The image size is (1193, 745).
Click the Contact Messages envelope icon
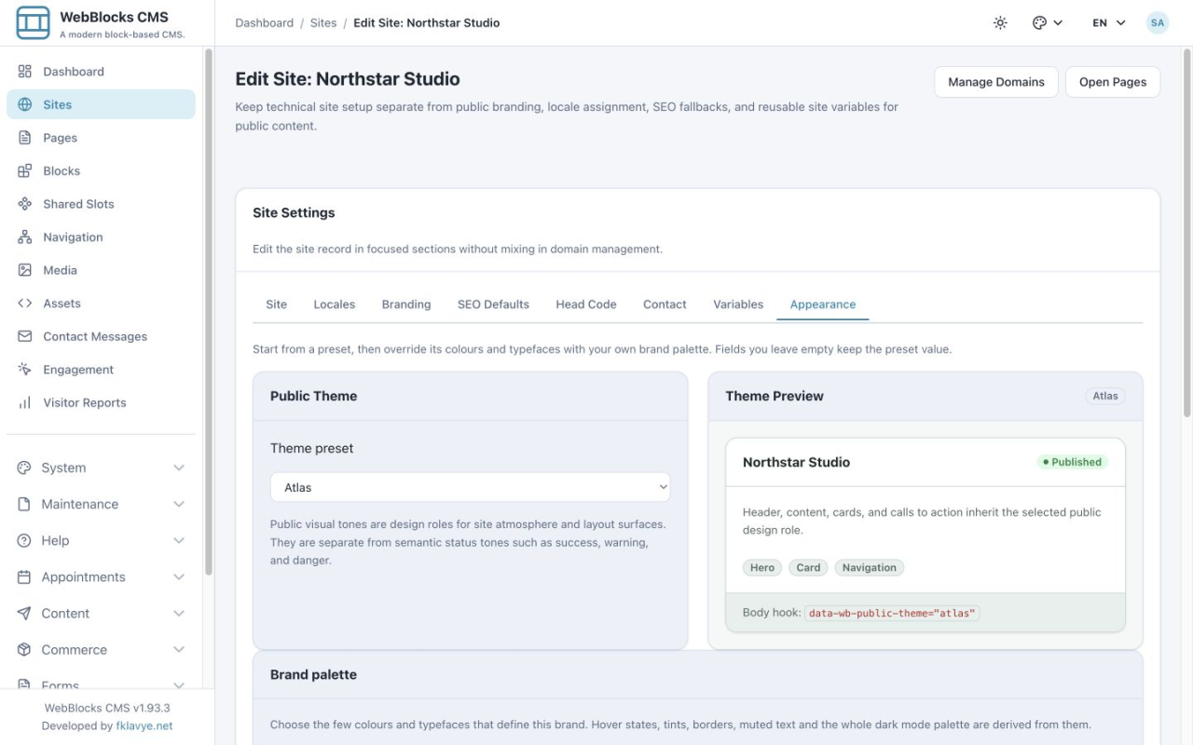pos(25,336)
